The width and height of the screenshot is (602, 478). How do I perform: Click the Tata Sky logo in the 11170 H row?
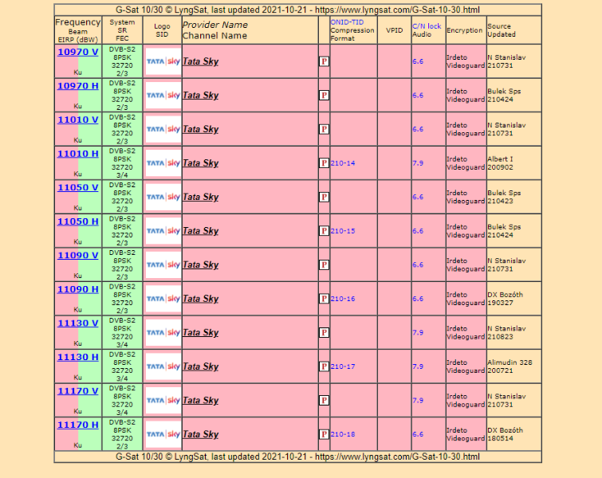[163, 434]
